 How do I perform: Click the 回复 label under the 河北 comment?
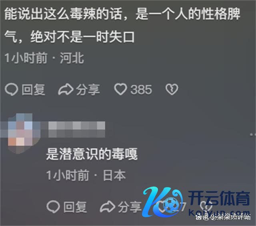click(33, 89)
